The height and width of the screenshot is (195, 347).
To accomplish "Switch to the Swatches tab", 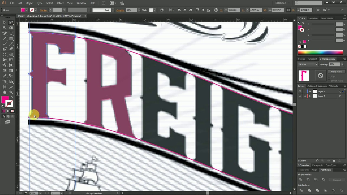I will coord(313,18).
